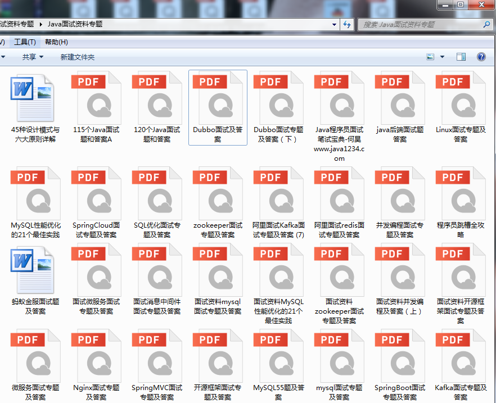This screenshot has height=403, width=496.
Task: Select the 开源框架面试专题及答案 PDF icon
Action: coord(218,356)
